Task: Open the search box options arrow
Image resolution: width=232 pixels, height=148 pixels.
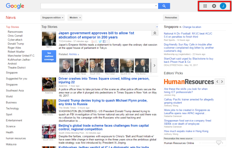Action: tap(156, 6)
